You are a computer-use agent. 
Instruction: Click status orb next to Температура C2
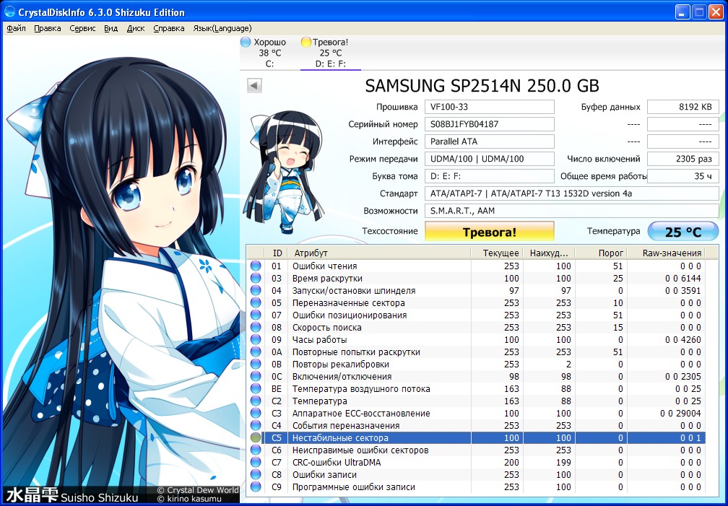[256, 401]
